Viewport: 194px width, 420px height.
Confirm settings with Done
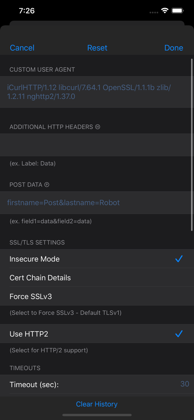pos(174,48)
